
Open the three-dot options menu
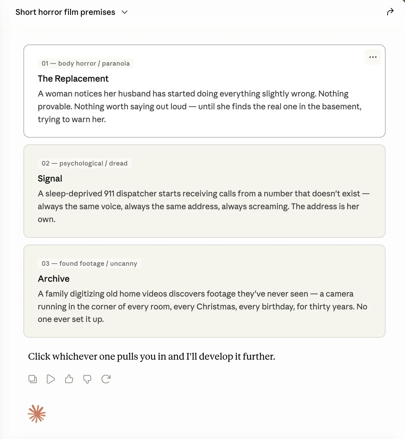tap(373, 57)
